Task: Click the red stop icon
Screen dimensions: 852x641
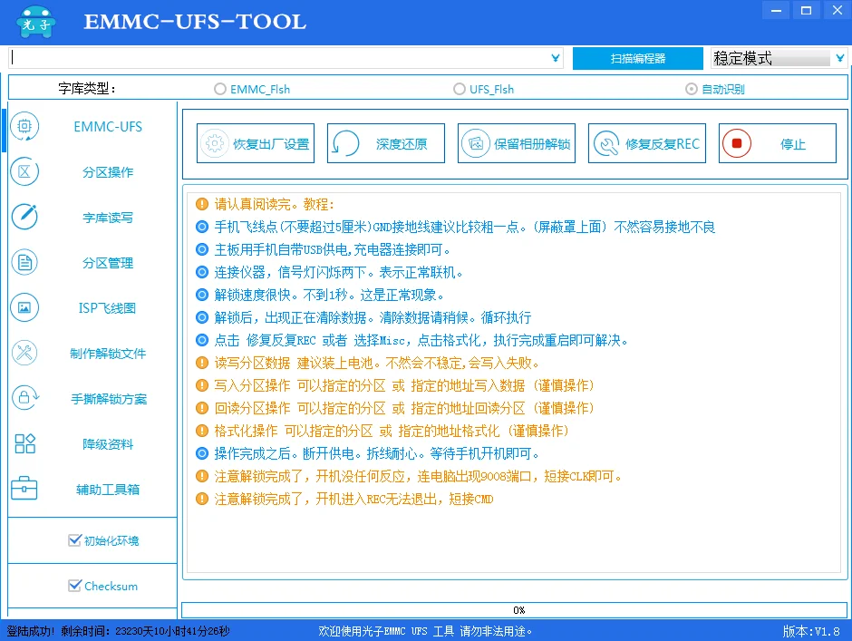Action: point(737,143)
